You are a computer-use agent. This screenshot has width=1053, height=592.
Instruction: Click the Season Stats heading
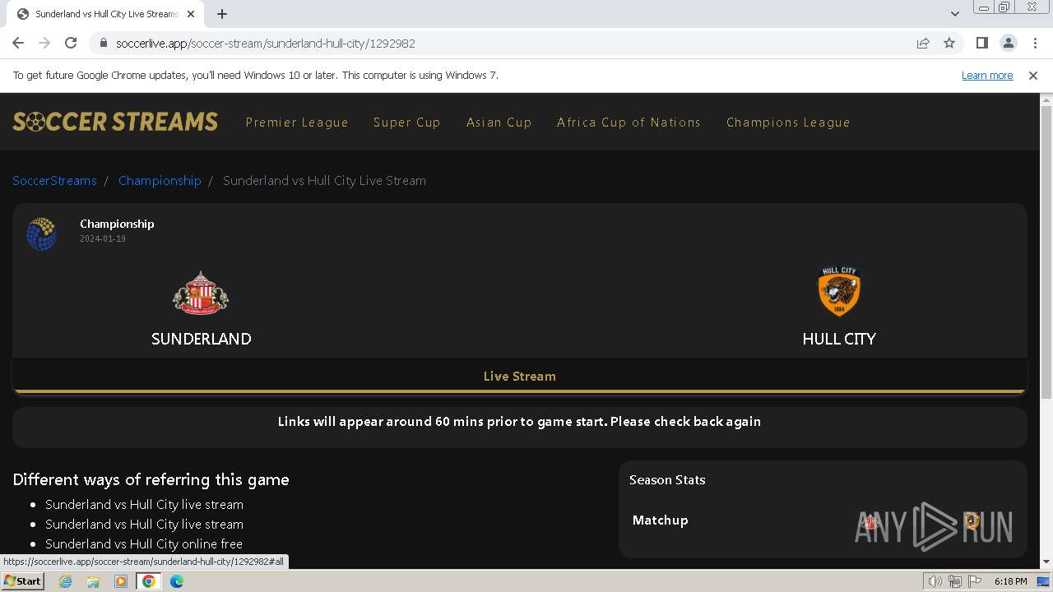(x=667, y=480)
